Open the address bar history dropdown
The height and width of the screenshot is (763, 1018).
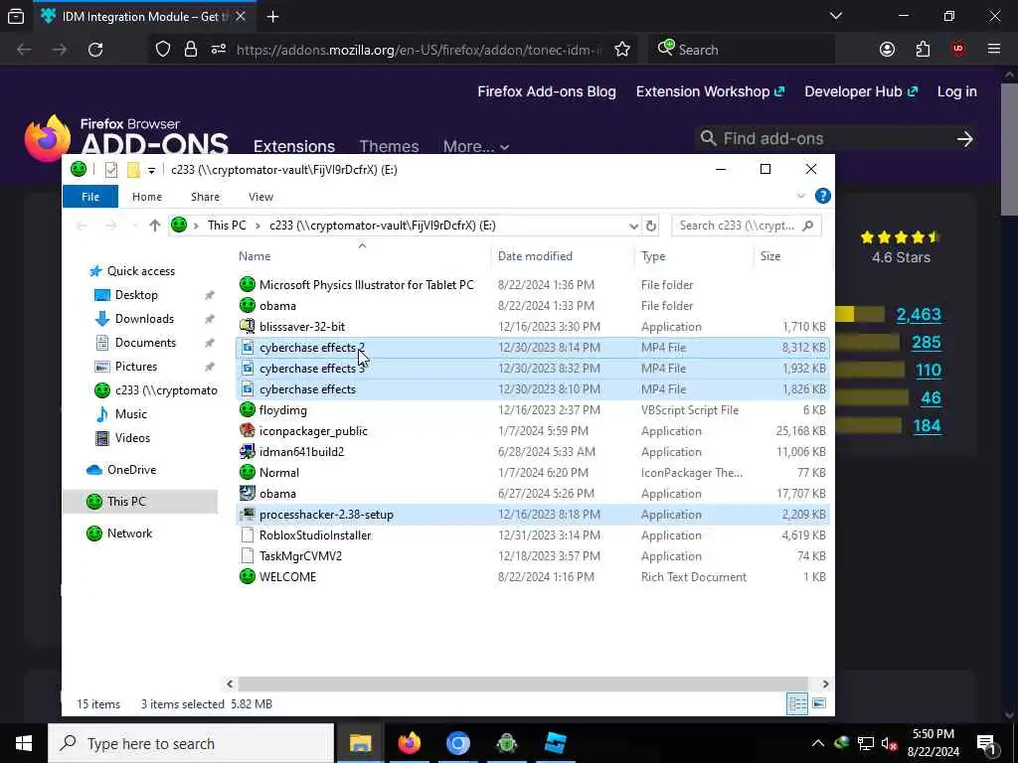coord(633,226)
